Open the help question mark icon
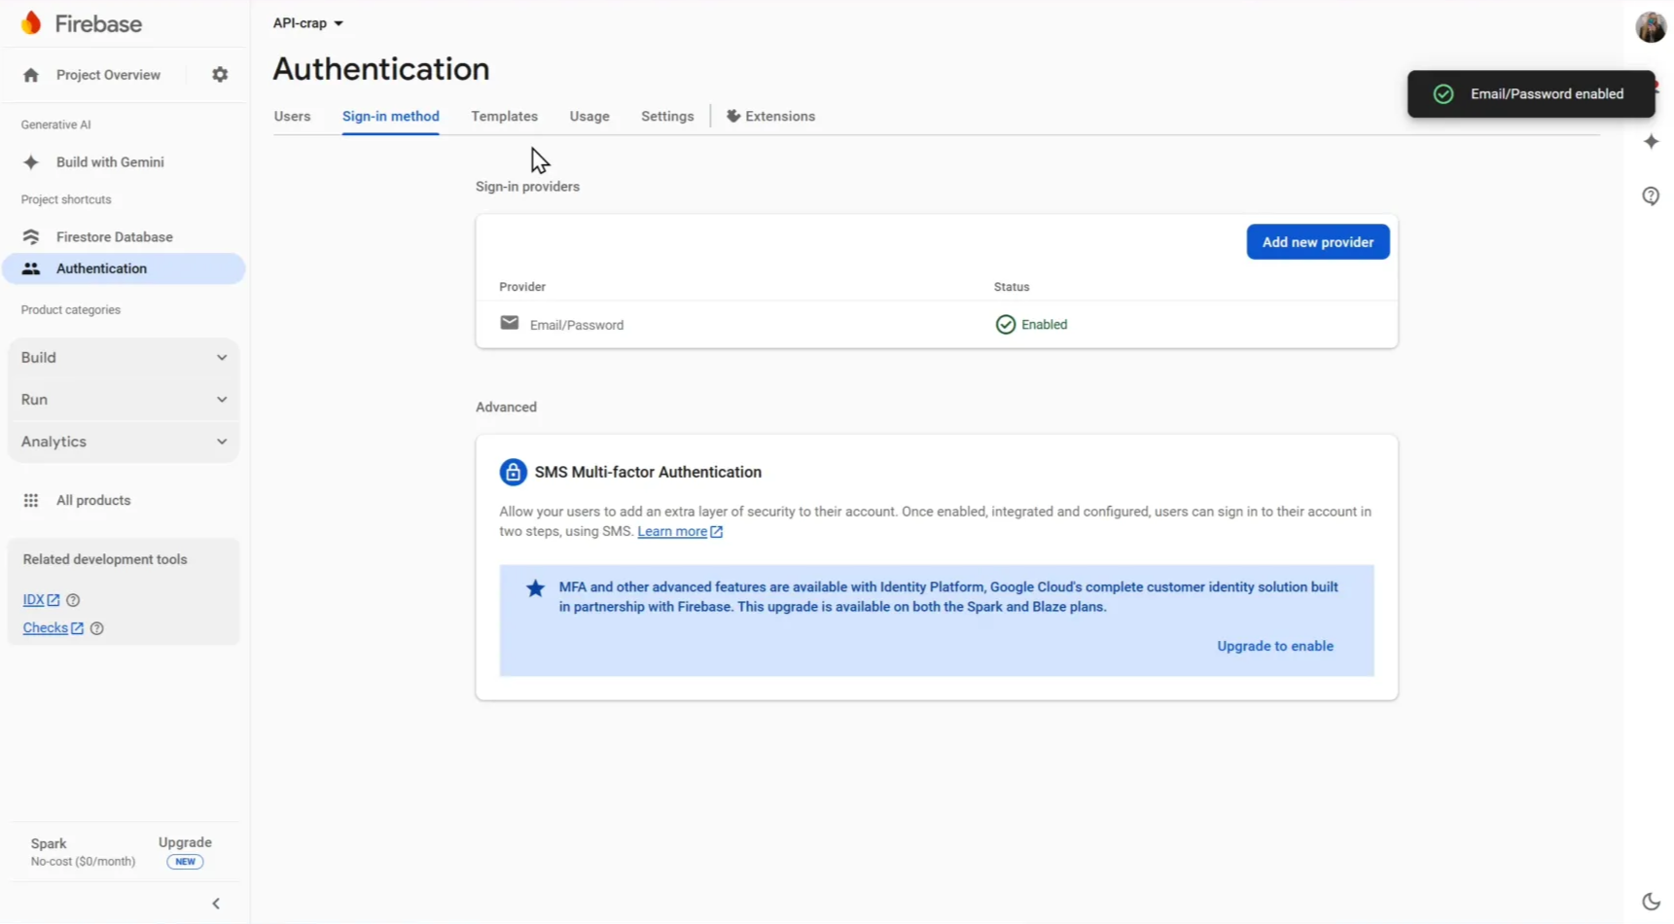The image size is (1674, 924). 1651,195
